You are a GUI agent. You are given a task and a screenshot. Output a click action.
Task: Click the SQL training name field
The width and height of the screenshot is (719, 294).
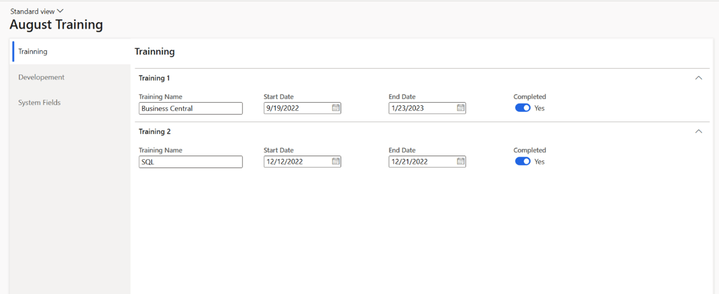click(190, 162)
